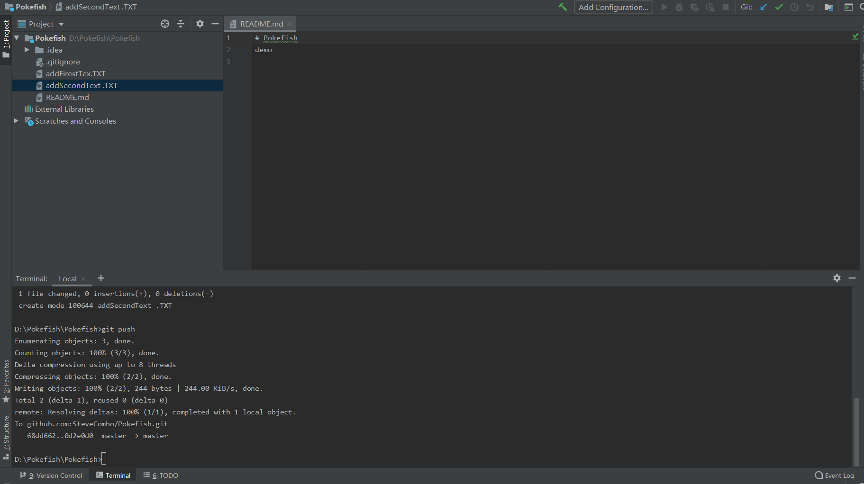Click the Run play icon
This screenshot has height=484, width=864.
pyautogui.click(x=664, y=7)
